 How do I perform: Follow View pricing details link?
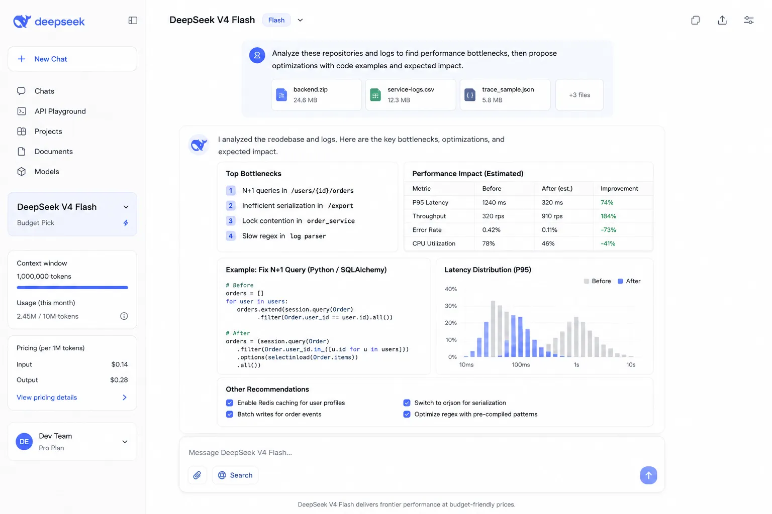point(47,398)
